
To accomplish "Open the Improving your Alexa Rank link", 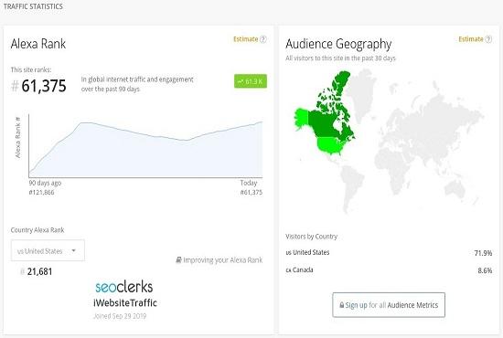I will pyautogui.click(x=223, y=259).
